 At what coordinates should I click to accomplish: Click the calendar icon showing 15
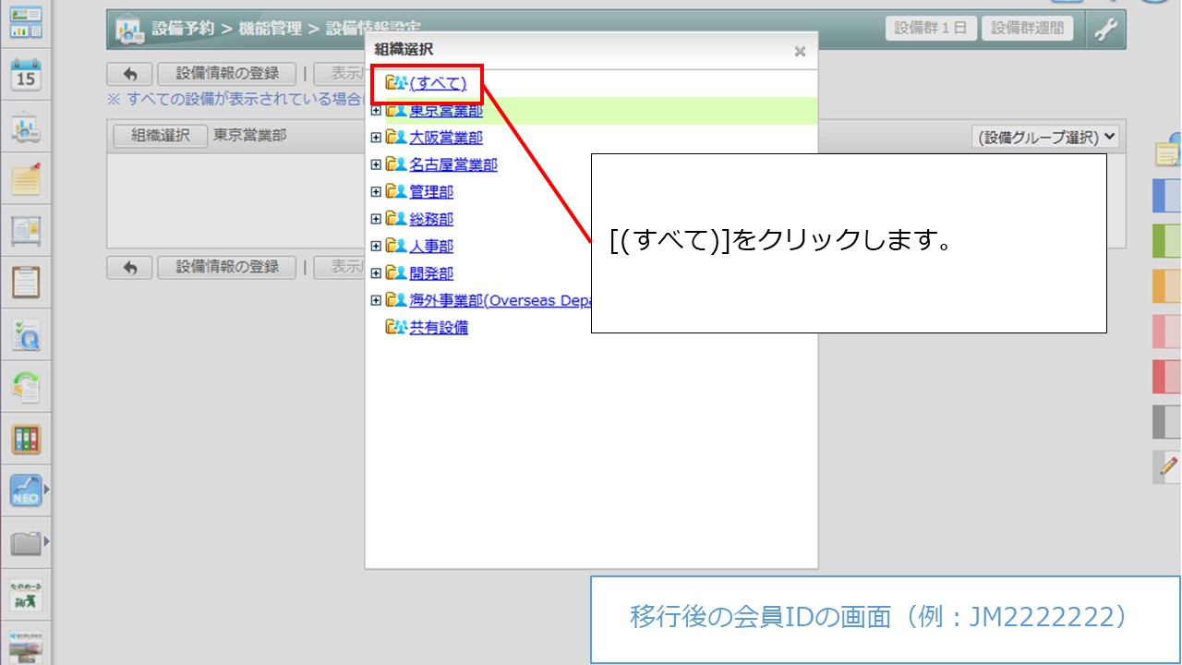tap(26, 74)
